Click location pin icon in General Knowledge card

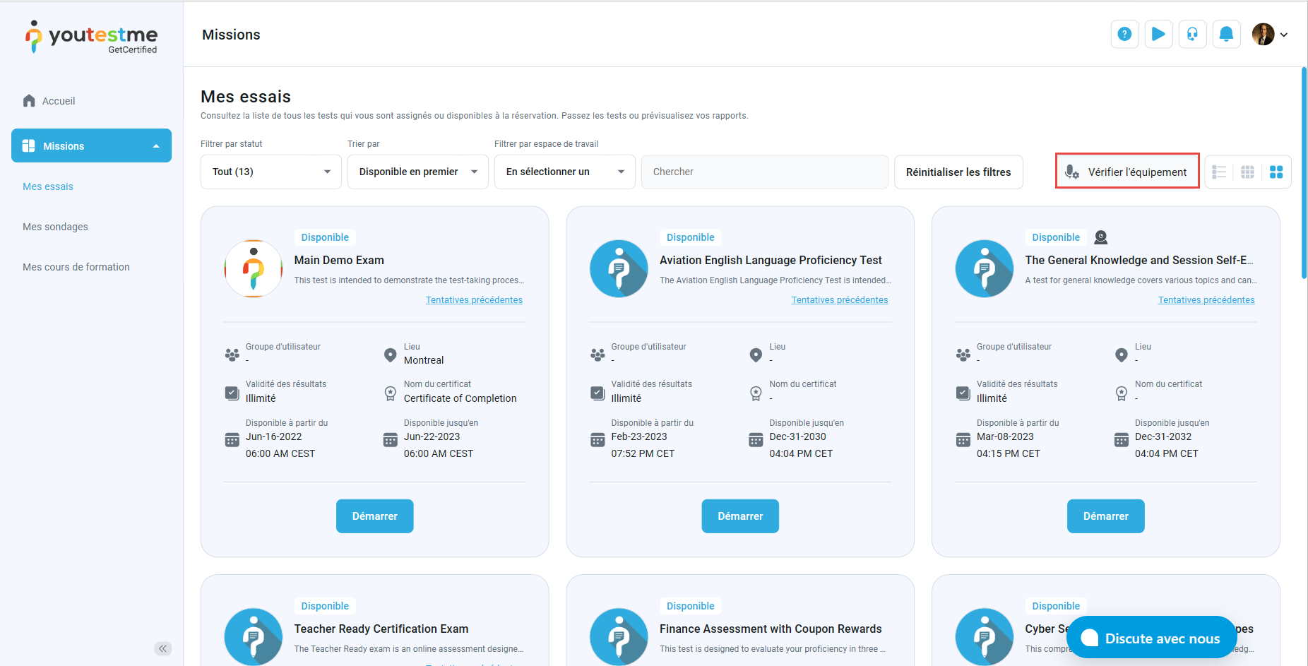(1121, 355)
